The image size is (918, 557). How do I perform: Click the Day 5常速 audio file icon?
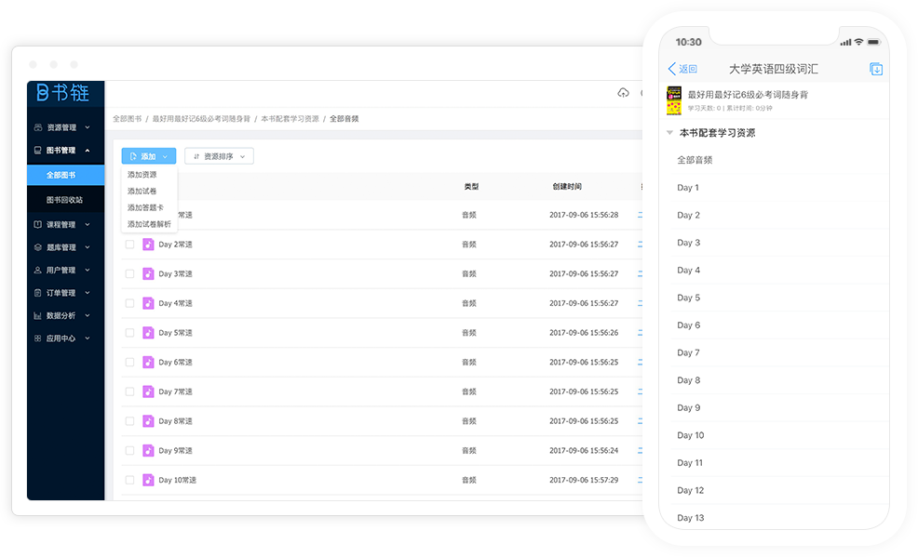point(148,333)
